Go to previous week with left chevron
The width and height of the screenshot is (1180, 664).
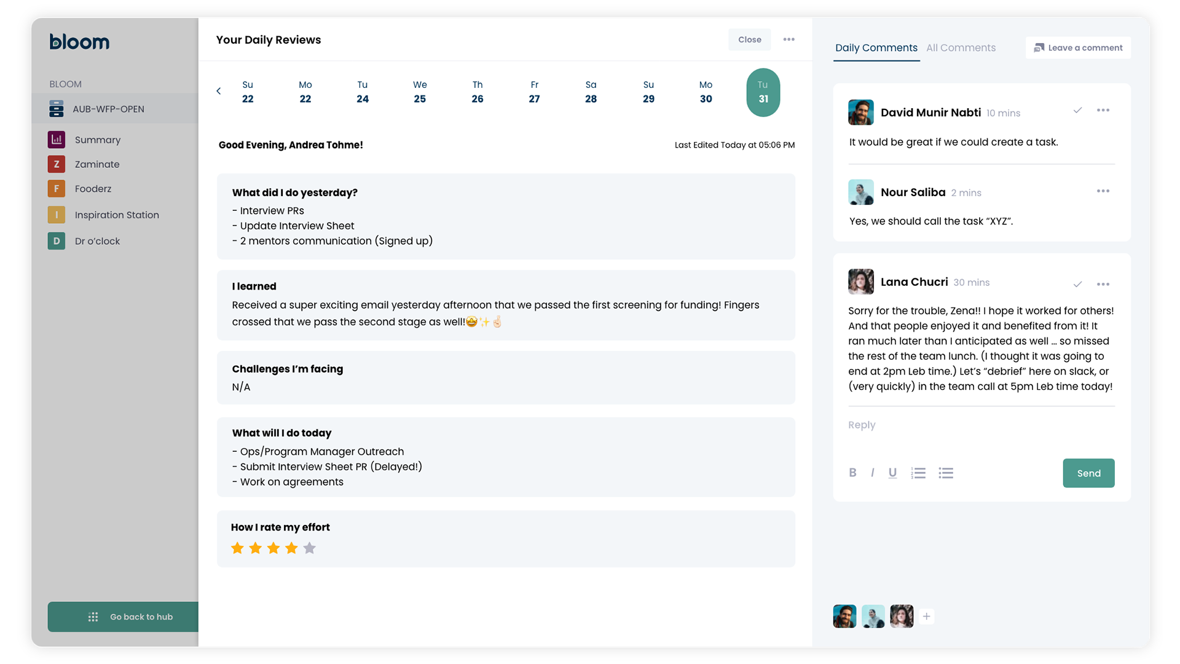click(219, 91)
